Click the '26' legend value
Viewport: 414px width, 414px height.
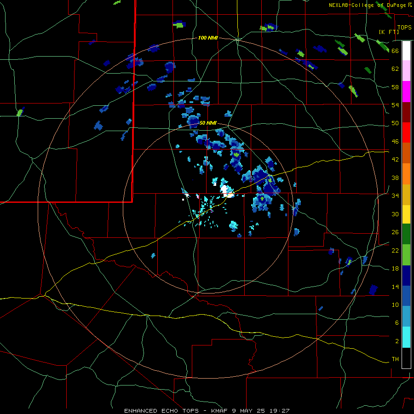395,232
